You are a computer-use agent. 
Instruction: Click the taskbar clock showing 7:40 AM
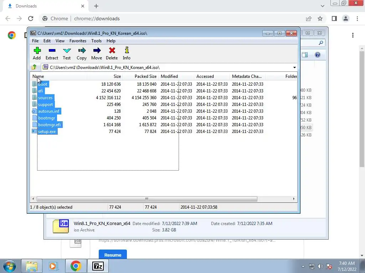pos(347,266)
